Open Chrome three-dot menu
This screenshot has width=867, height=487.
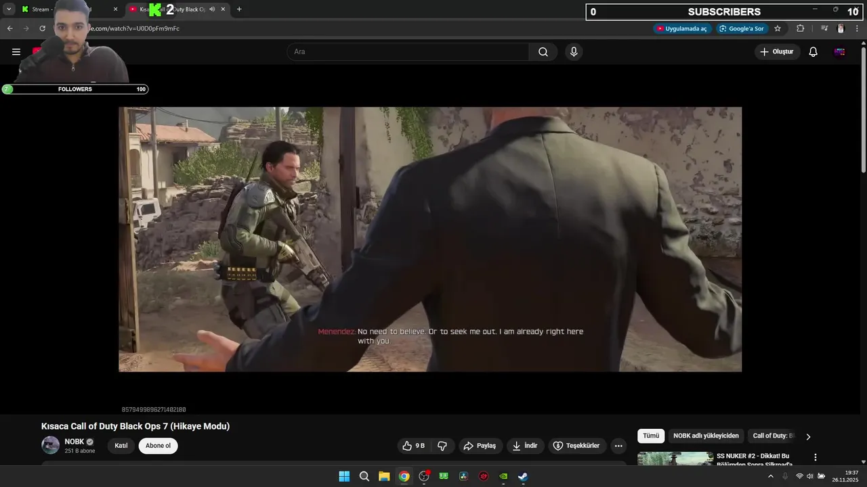tap(858, 28)
